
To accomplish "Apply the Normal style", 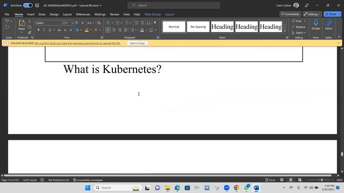I will 174,27.
